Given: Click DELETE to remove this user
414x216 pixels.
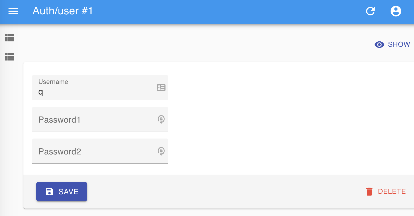Looking at the screenshot, I should (392, 191).
